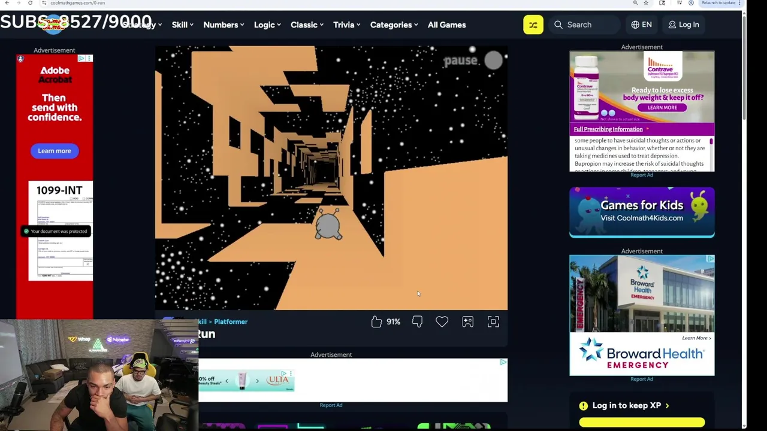The image size is (767, 431).
Task: Click Learn More on Broward Health ad
Action: tap(696, 338)
